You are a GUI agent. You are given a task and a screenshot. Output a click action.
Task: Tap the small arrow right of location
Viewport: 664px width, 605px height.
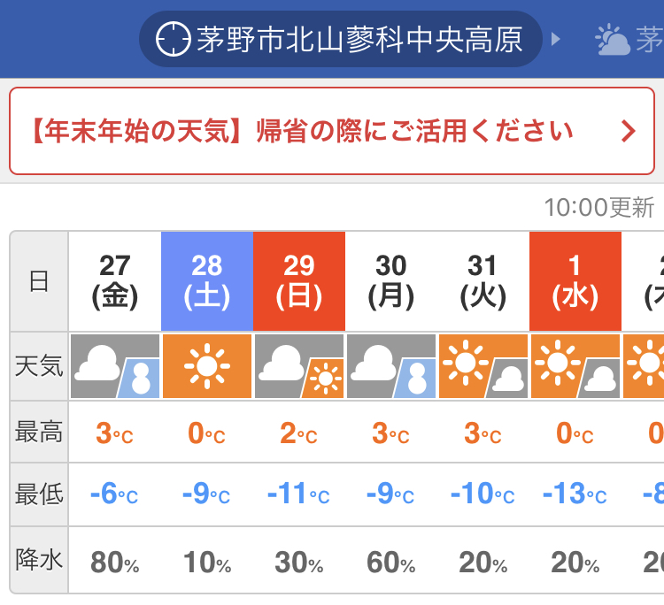556,39
